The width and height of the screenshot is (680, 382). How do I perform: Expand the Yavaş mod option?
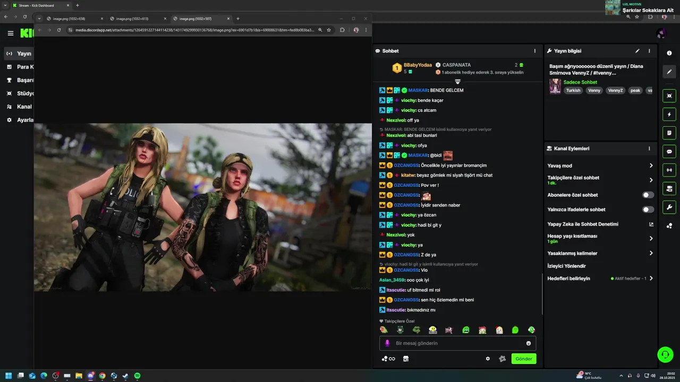(x=651, y=166)
